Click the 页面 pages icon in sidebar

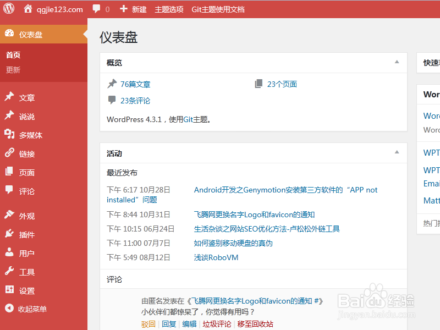[x=9, y=171]
